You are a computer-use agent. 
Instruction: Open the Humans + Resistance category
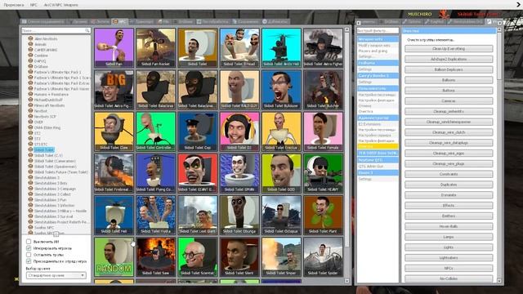tap(51, 95)
